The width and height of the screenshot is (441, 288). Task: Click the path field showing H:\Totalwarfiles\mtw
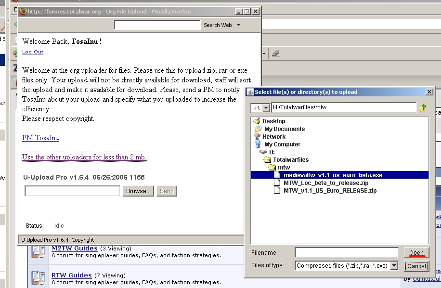344,107
